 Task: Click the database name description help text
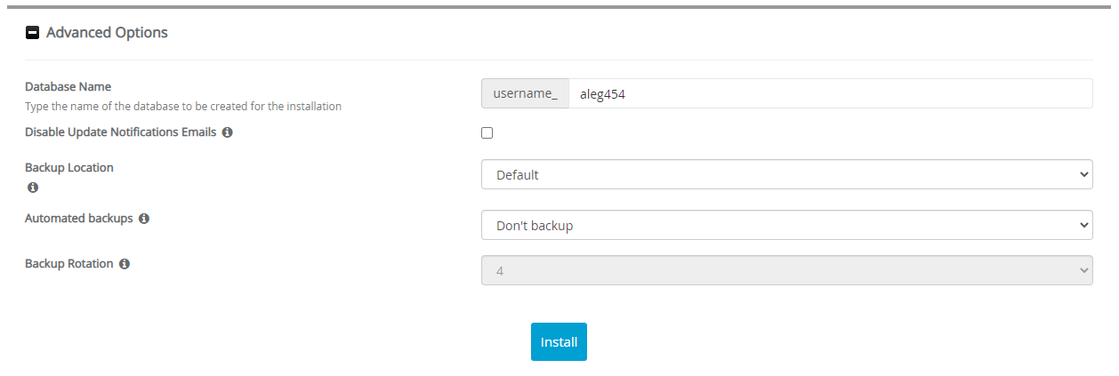coord(182,106)
